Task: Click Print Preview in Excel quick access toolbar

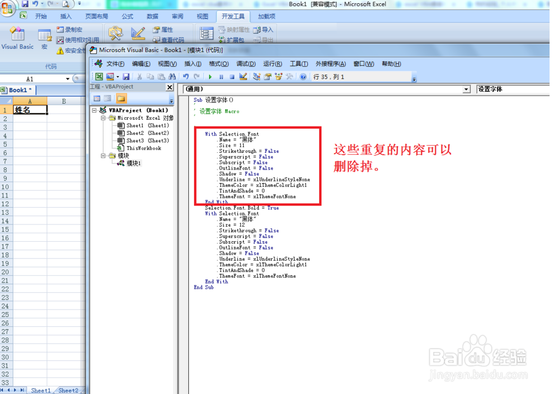Action: click(66, 4)
